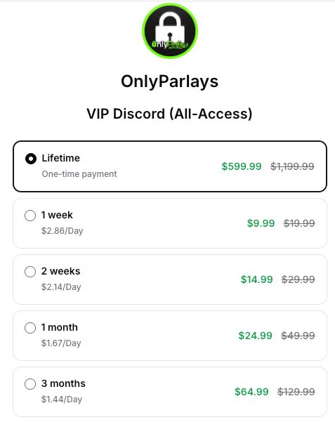Click the Lifetime plan card
The width and height of the screenshot is (335, 422).
tap(170, 166)
